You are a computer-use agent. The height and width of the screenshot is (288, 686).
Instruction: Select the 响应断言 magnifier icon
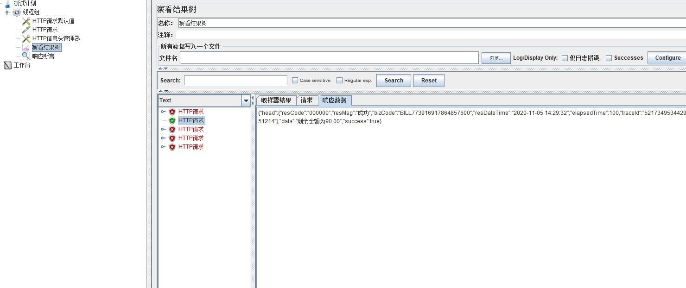(x=26, y=56)
